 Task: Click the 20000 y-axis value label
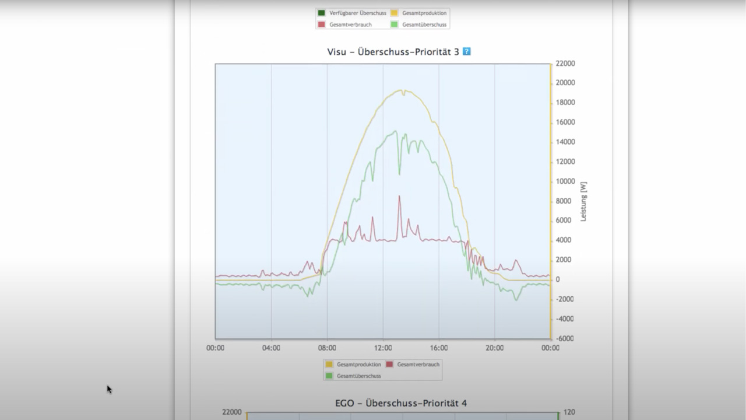tap(565, 83)
